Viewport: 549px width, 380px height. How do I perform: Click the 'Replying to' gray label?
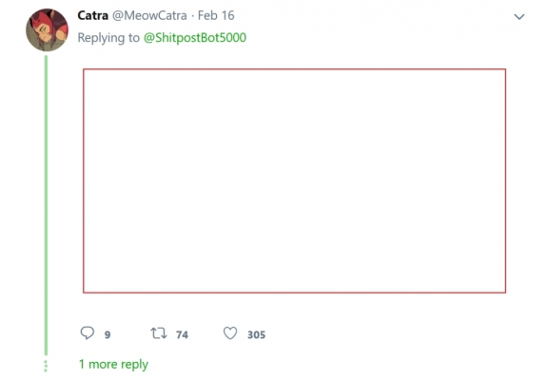[108, 37]
